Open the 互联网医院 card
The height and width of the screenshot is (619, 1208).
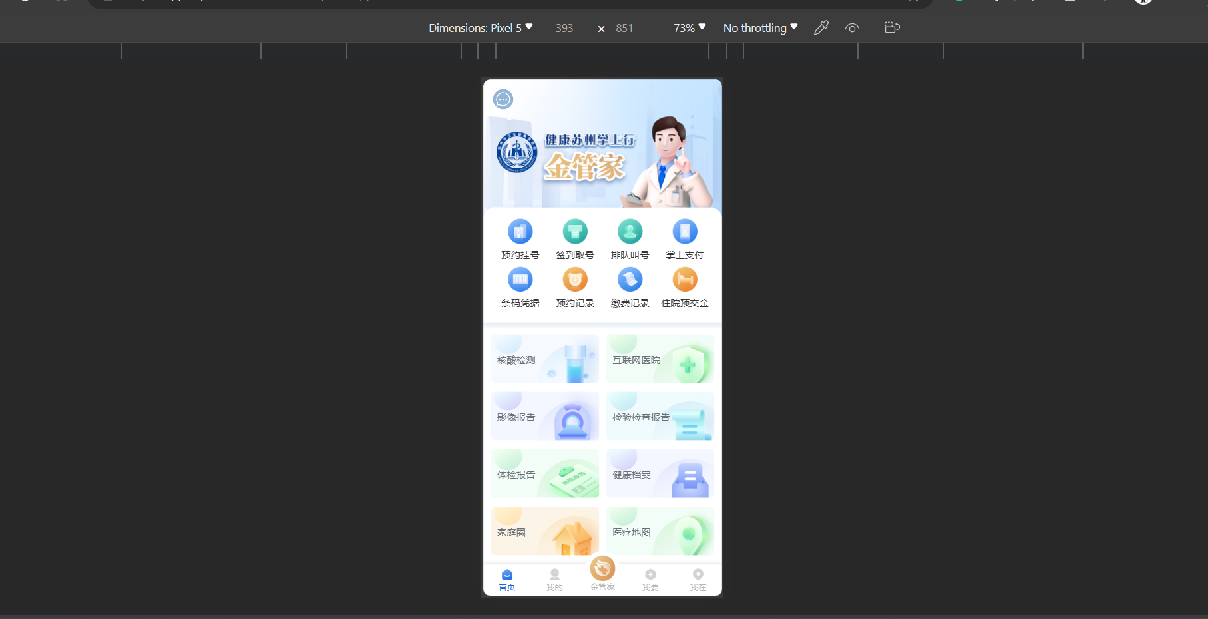[660, 359]
